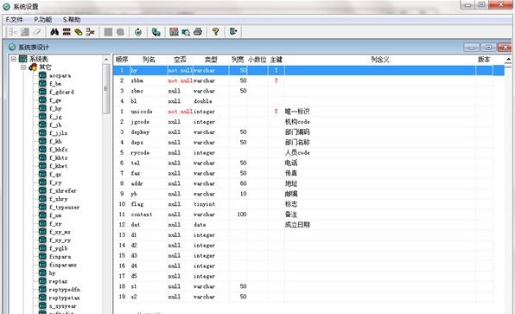
Task: Click the rycode column name cell
Action: point(140,153)
